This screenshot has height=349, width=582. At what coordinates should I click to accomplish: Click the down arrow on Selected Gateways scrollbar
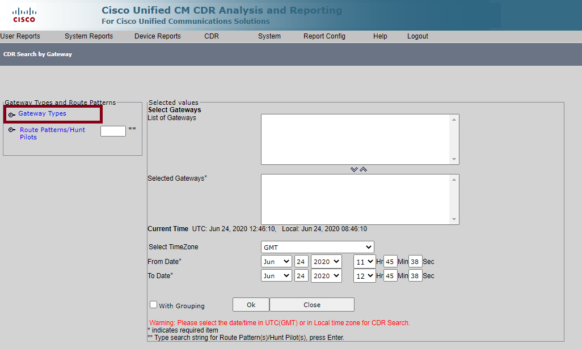pyautogui.click(x=454, y=219)
